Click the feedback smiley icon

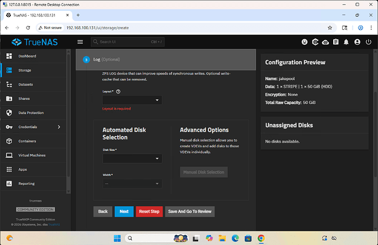[305, 42]
